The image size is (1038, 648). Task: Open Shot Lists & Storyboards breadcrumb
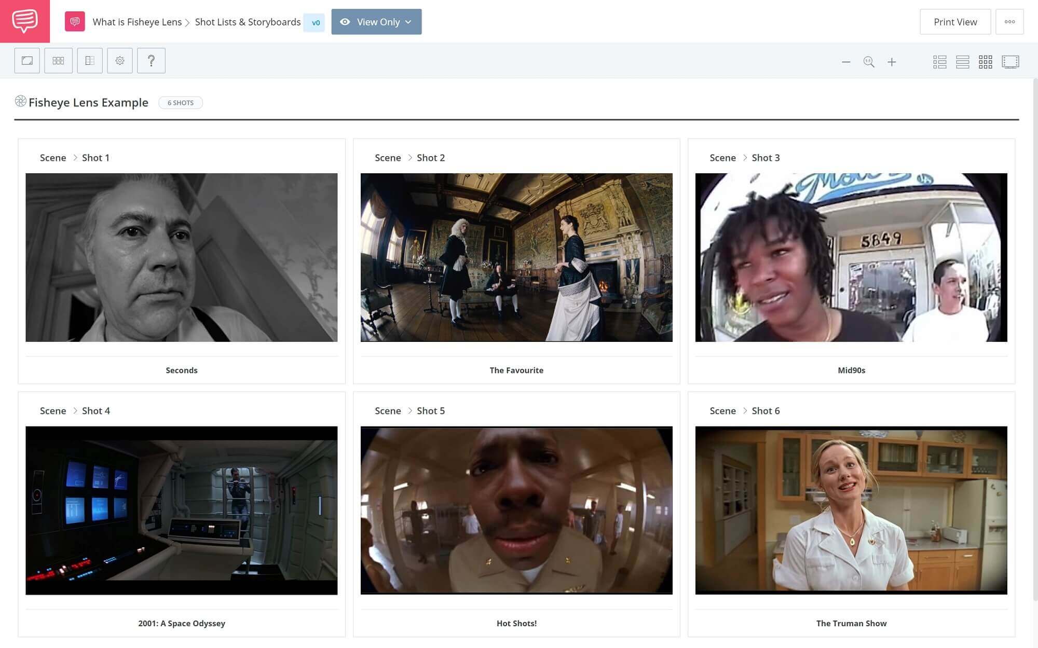248,22
